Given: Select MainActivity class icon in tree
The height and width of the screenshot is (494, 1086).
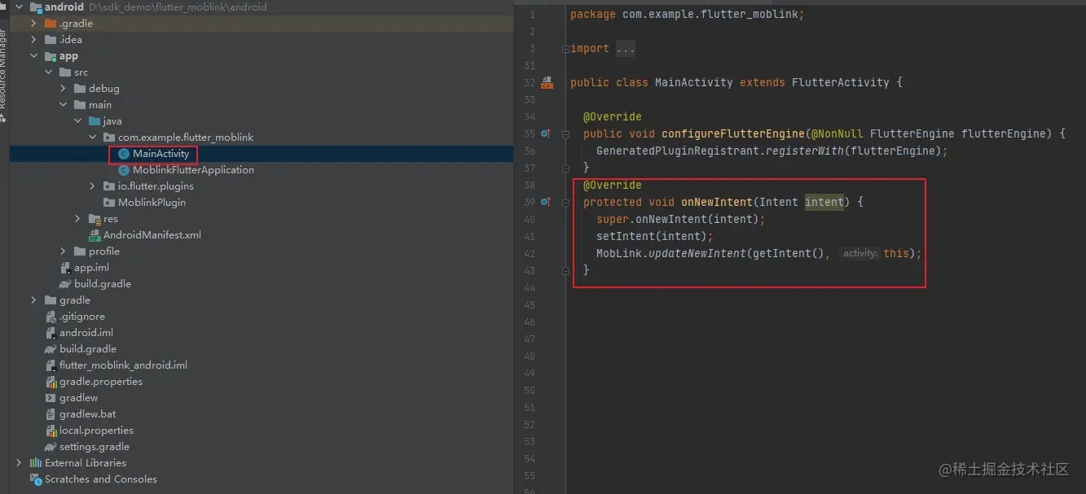Looking at the screenshot, I should [124, 154].
